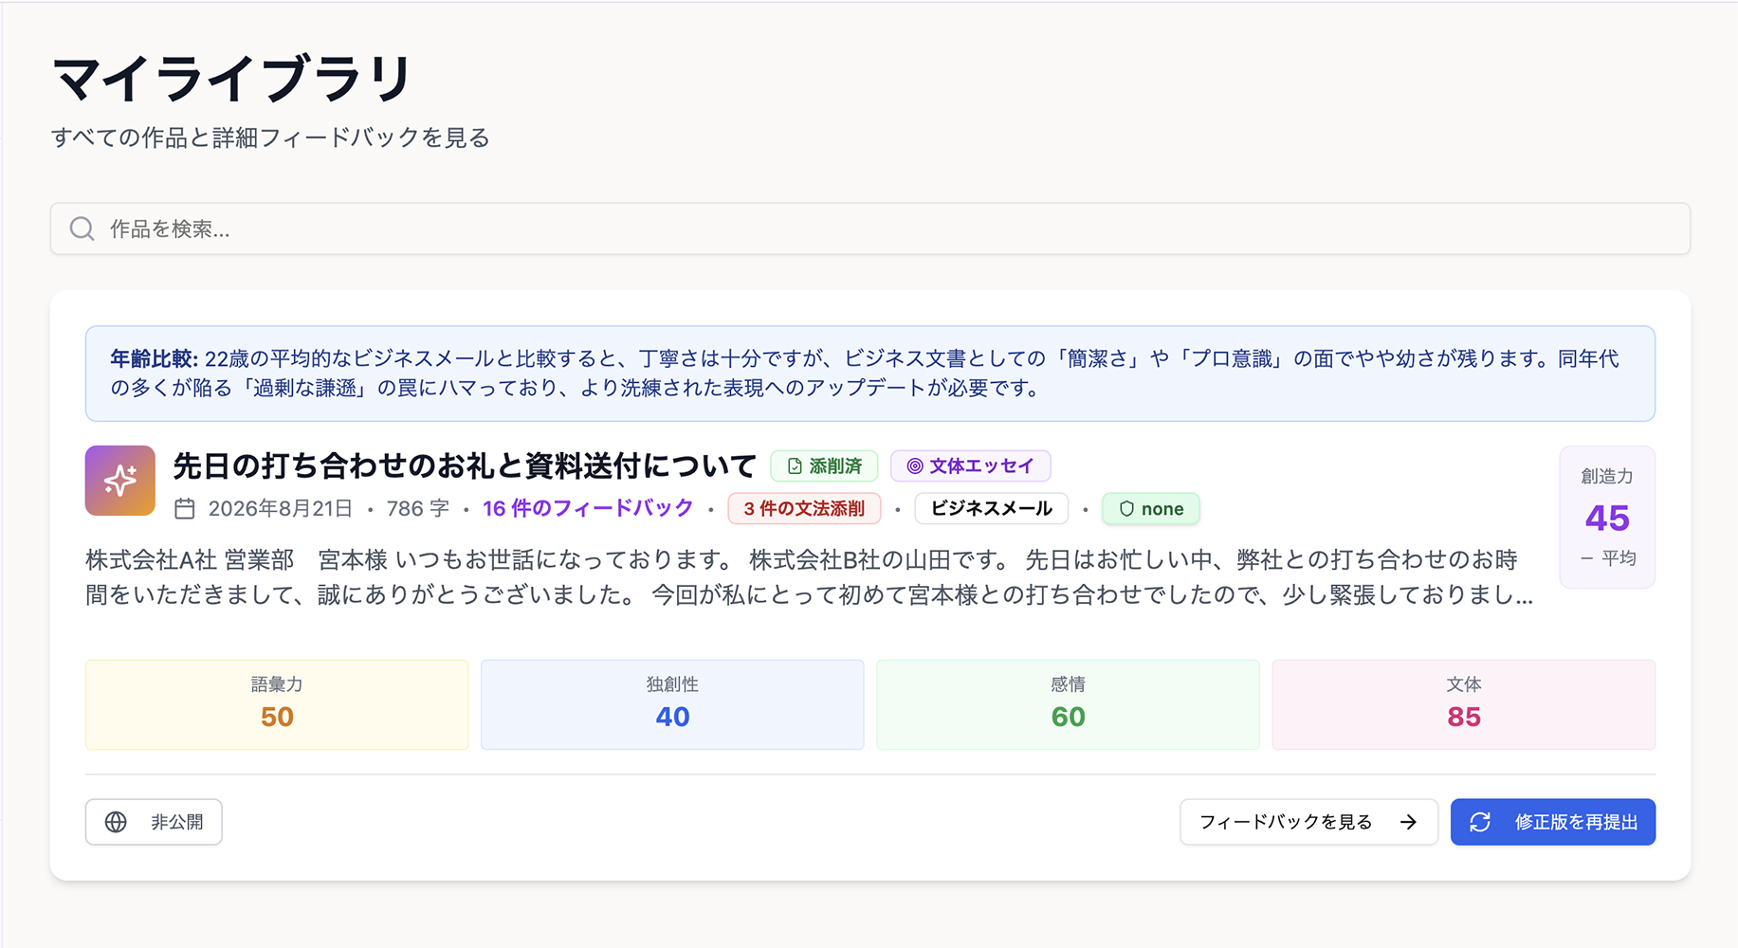Click the sparkle gradient work icon
Screen dimensions: 1738x948
[120, 481]
